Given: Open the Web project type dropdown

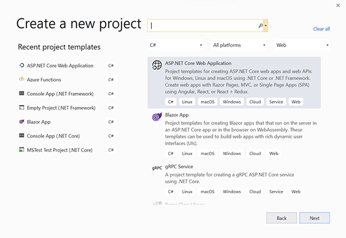Looking at the screenshot, I should (x=302, y=45).
